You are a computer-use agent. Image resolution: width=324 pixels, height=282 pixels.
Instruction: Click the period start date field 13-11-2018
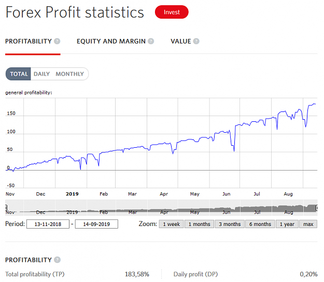[48, 224]
